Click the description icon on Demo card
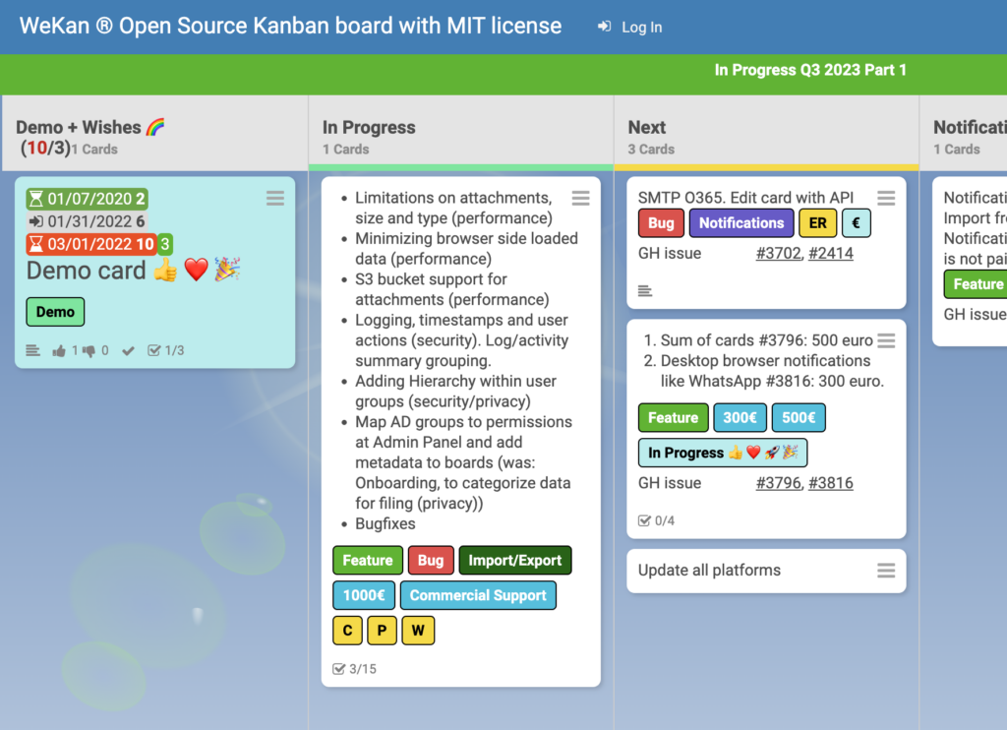This screenshot has height=730, width=1007. point(32,350)
